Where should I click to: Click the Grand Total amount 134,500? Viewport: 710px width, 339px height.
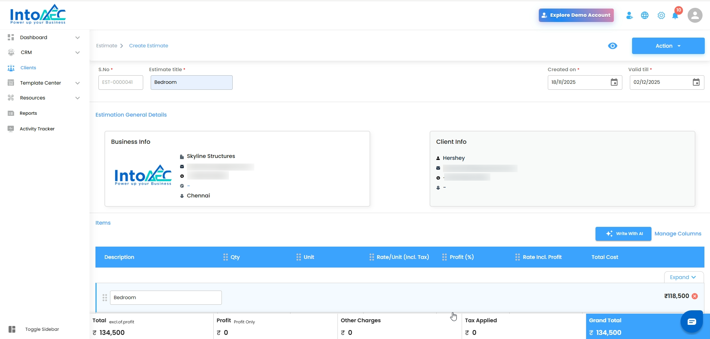[605, 333]
